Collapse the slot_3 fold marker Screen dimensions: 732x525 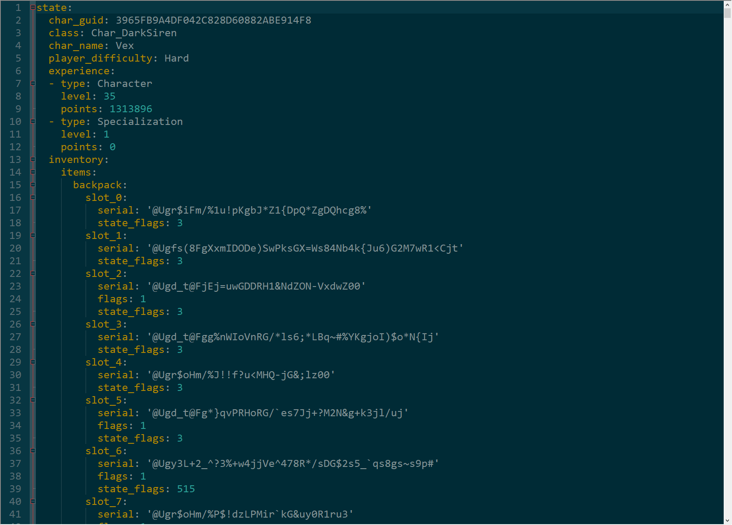tap(33, 324)
